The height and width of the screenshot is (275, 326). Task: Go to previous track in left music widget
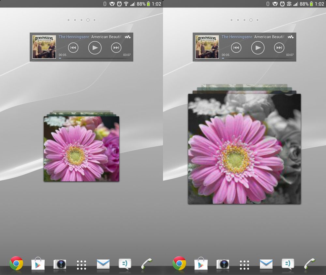pyautogui.click(x=73, y=48)
